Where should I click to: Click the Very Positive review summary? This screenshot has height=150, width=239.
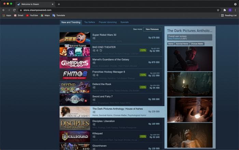[x=174, y=39]
